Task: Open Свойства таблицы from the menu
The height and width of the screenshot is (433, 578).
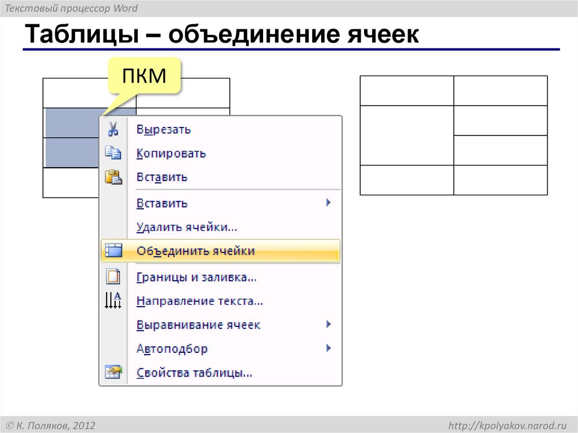Action: [193, 372]
